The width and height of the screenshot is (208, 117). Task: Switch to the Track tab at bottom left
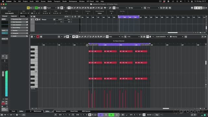click(x=13, y=111)
